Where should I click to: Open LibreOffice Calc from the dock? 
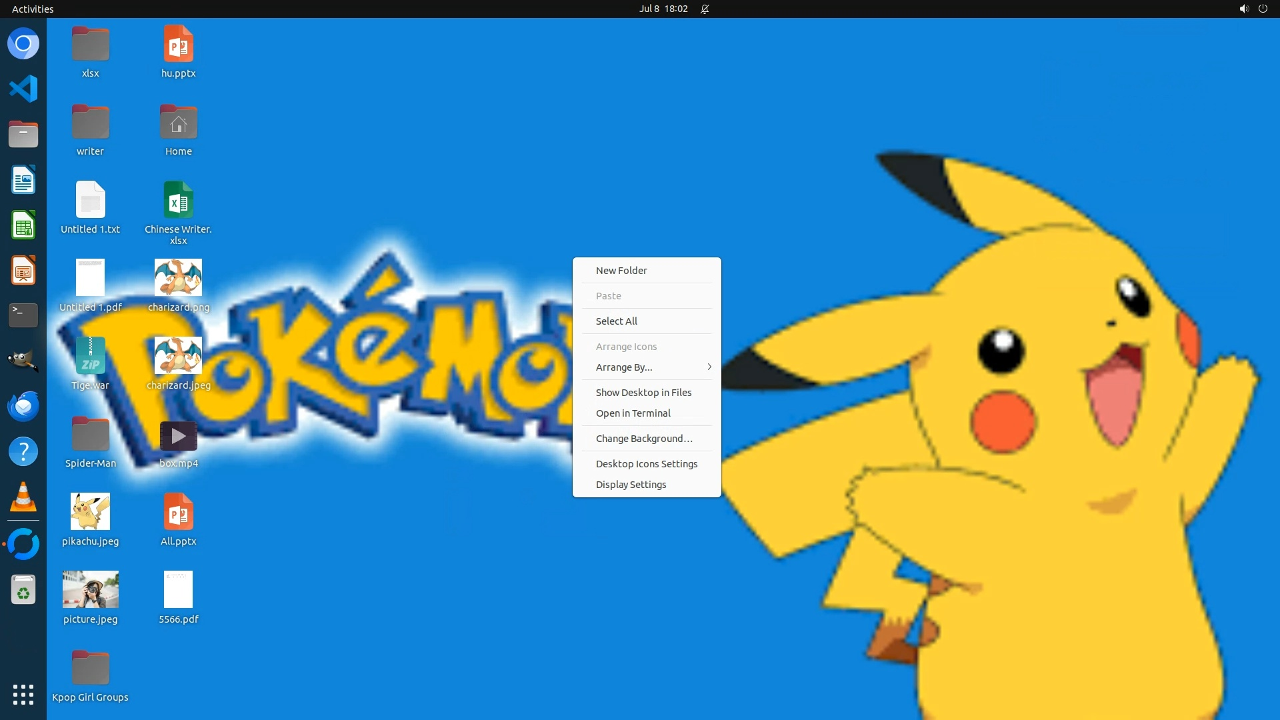pos(23,225)
